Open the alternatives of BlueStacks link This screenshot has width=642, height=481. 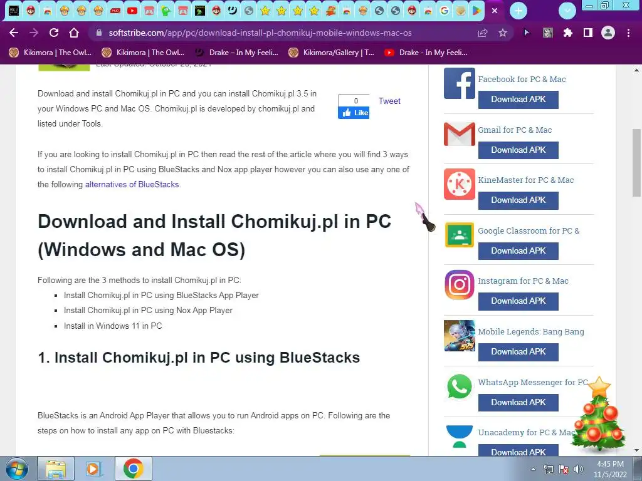[x=132, y=185]
